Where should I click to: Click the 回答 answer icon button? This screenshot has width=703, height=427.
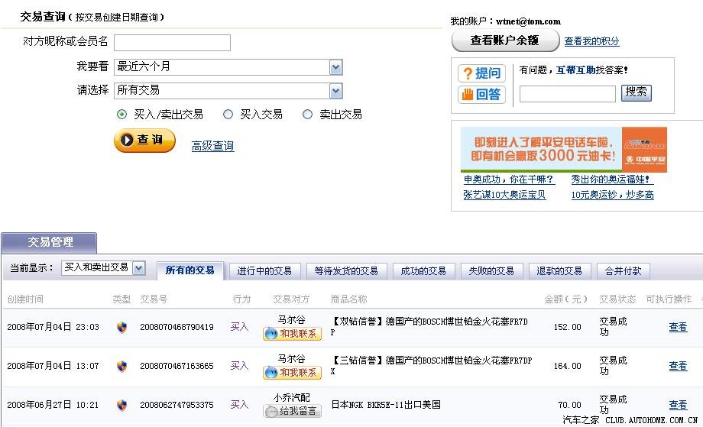tap(481, 95)
